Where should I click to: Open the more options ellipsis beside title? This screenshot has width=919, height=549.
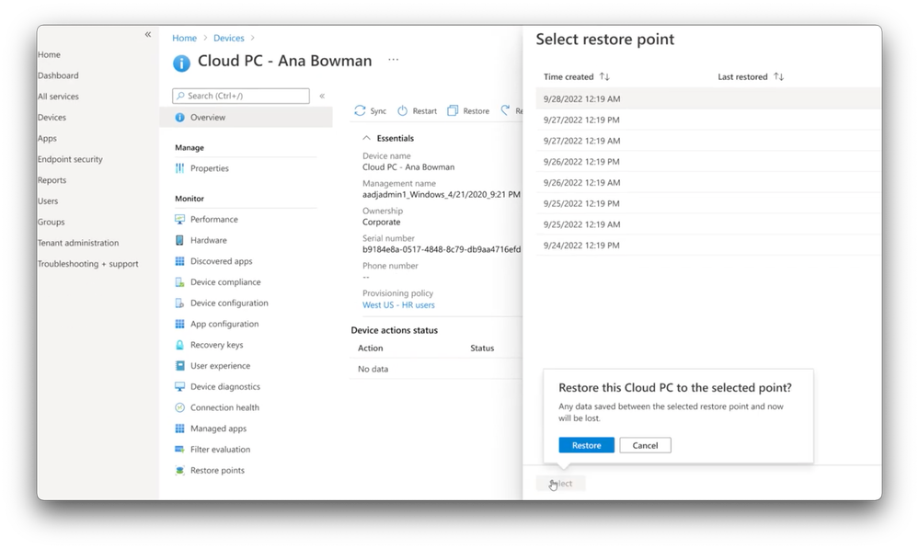click(x=394, y=60)
